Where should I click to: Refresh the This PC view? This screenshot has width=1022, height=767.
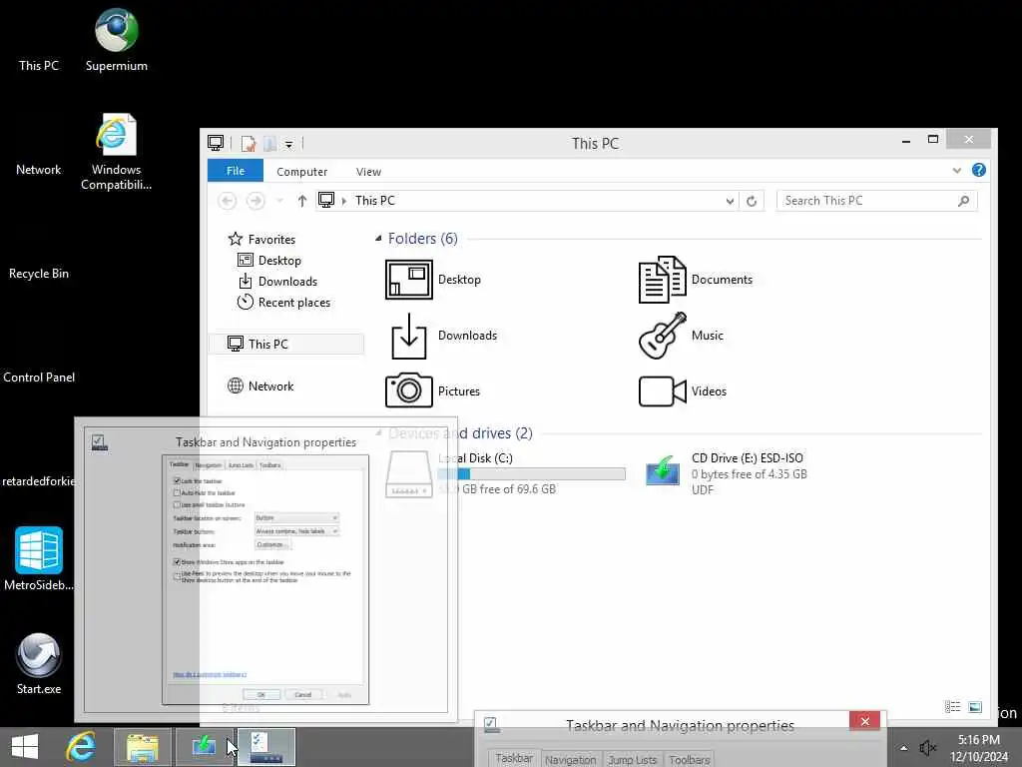click(x=752, y=201)
